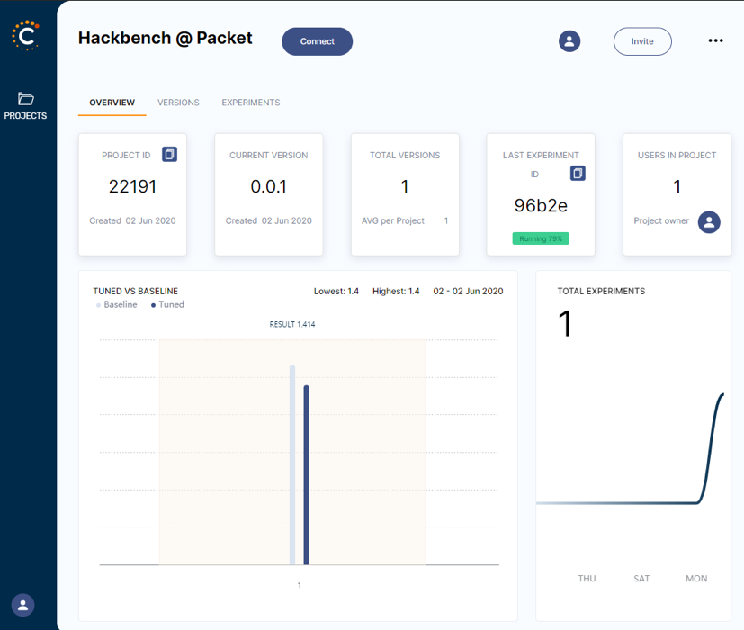This screenshot has height=630, width=744.
Task: Click the current version value 0.0.1
Action: [x=269, y=186]
